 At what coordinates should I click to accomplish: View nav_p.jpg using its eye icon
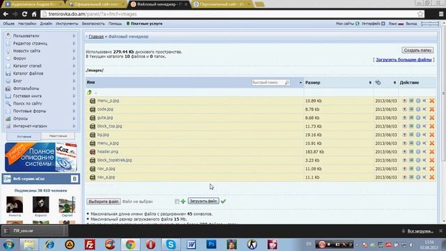click(404, 169)
